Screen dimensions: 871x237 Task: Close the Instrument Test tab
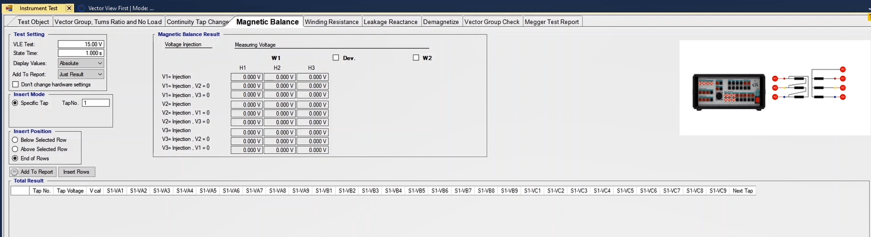69,8
